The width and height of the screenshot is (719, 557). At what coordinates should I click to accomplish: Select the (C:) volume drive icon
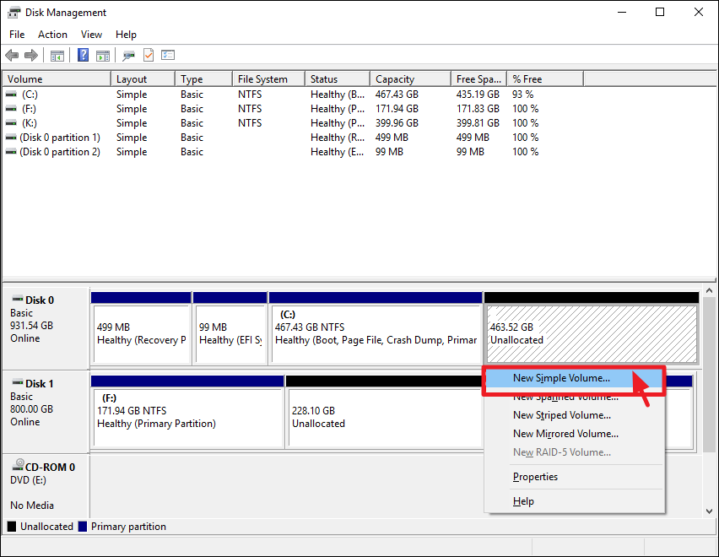click(x=11, y=95)
